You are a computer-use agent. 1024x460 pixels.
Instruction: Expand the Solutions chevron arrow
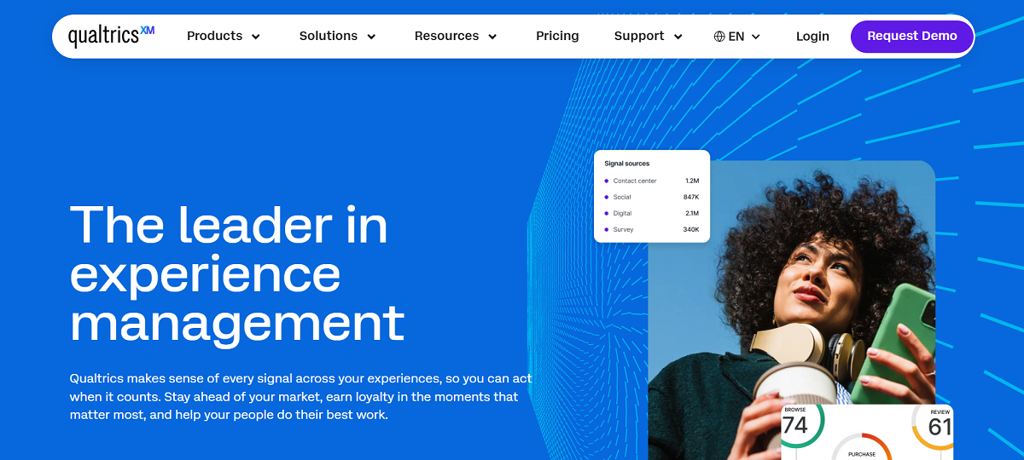pos(371,37)
